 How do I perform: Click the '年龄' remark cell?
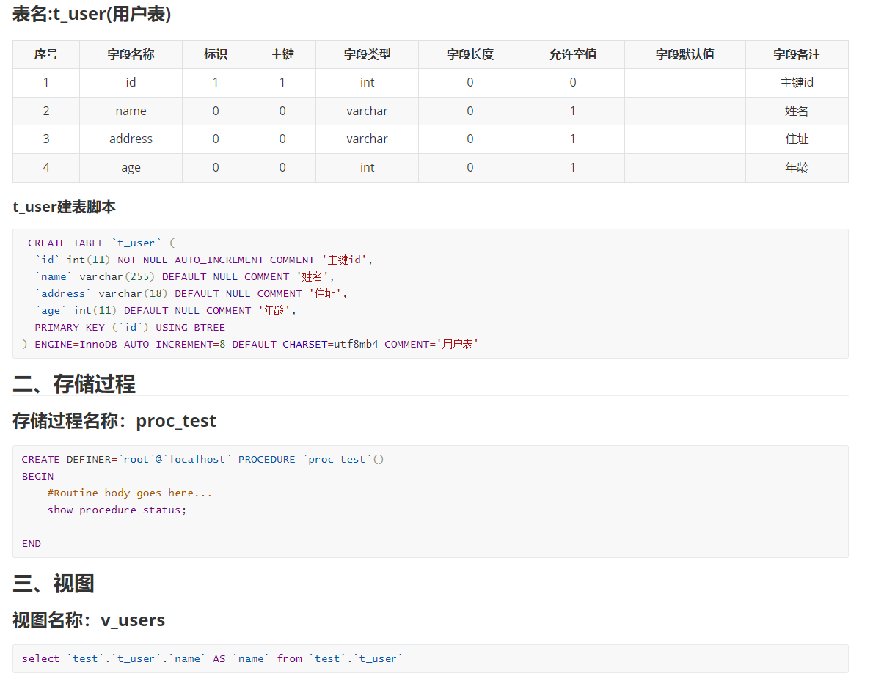point(797,168)
